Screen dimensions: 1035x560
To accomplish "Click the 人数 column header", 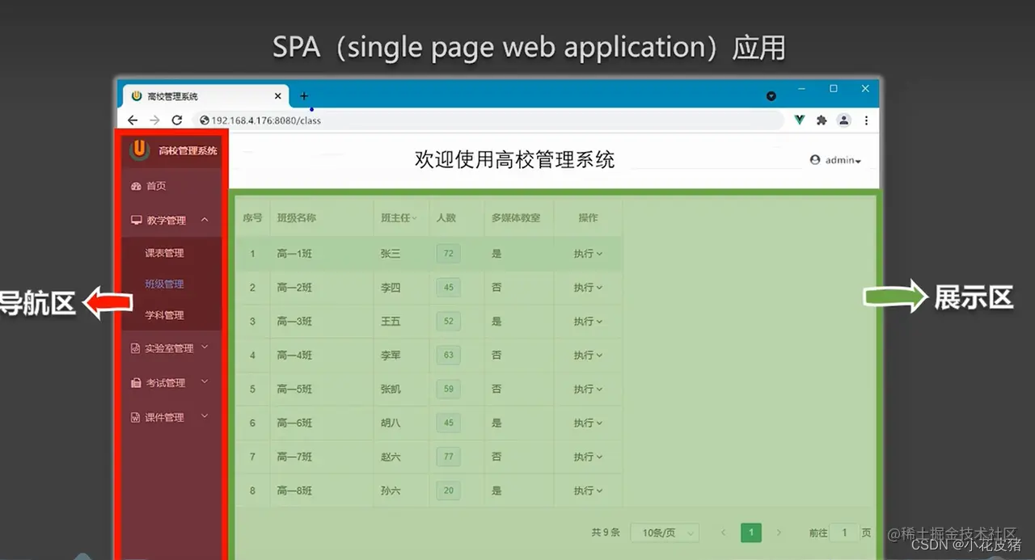I will point(446,218).
